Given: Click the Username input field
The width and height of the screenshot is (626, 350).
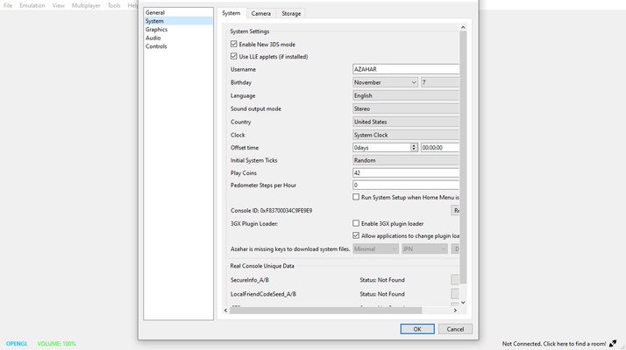Looking at the screenshot, I should point(406,69).
